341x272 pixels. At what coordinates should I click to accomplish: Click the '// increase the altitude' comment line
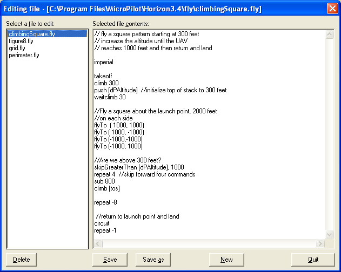[x=141, y=41]
